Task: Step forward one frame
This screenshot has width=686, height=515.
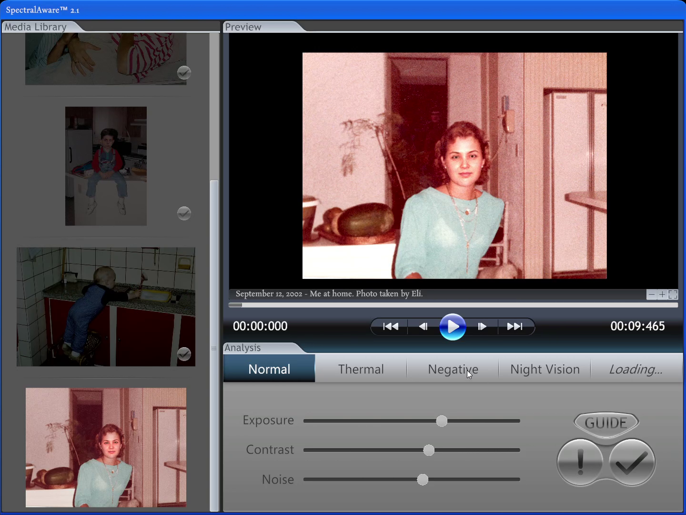Action: coord(482,327)
